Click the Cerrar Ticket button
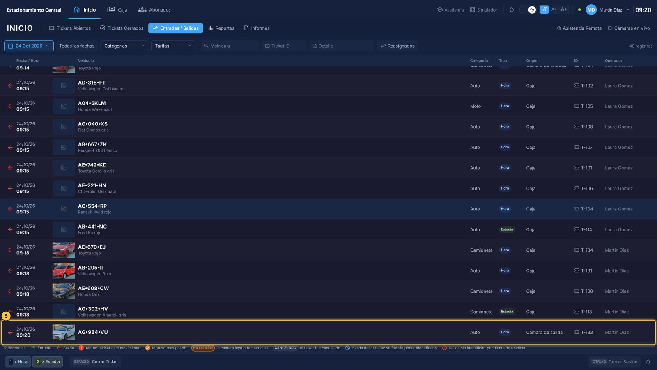Image resolution: width=657 pixels, height=370 pixels. click(96, 362)
